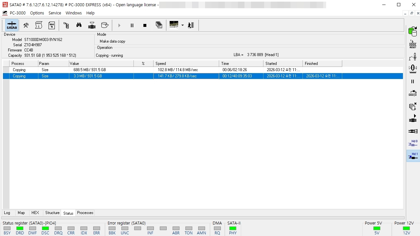420x236 pixels.
Task: Open the hammer and wrench utilities icon
Action: point(26,25)
